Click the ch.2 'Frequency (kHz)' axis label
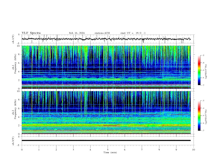 click(15, 109)
